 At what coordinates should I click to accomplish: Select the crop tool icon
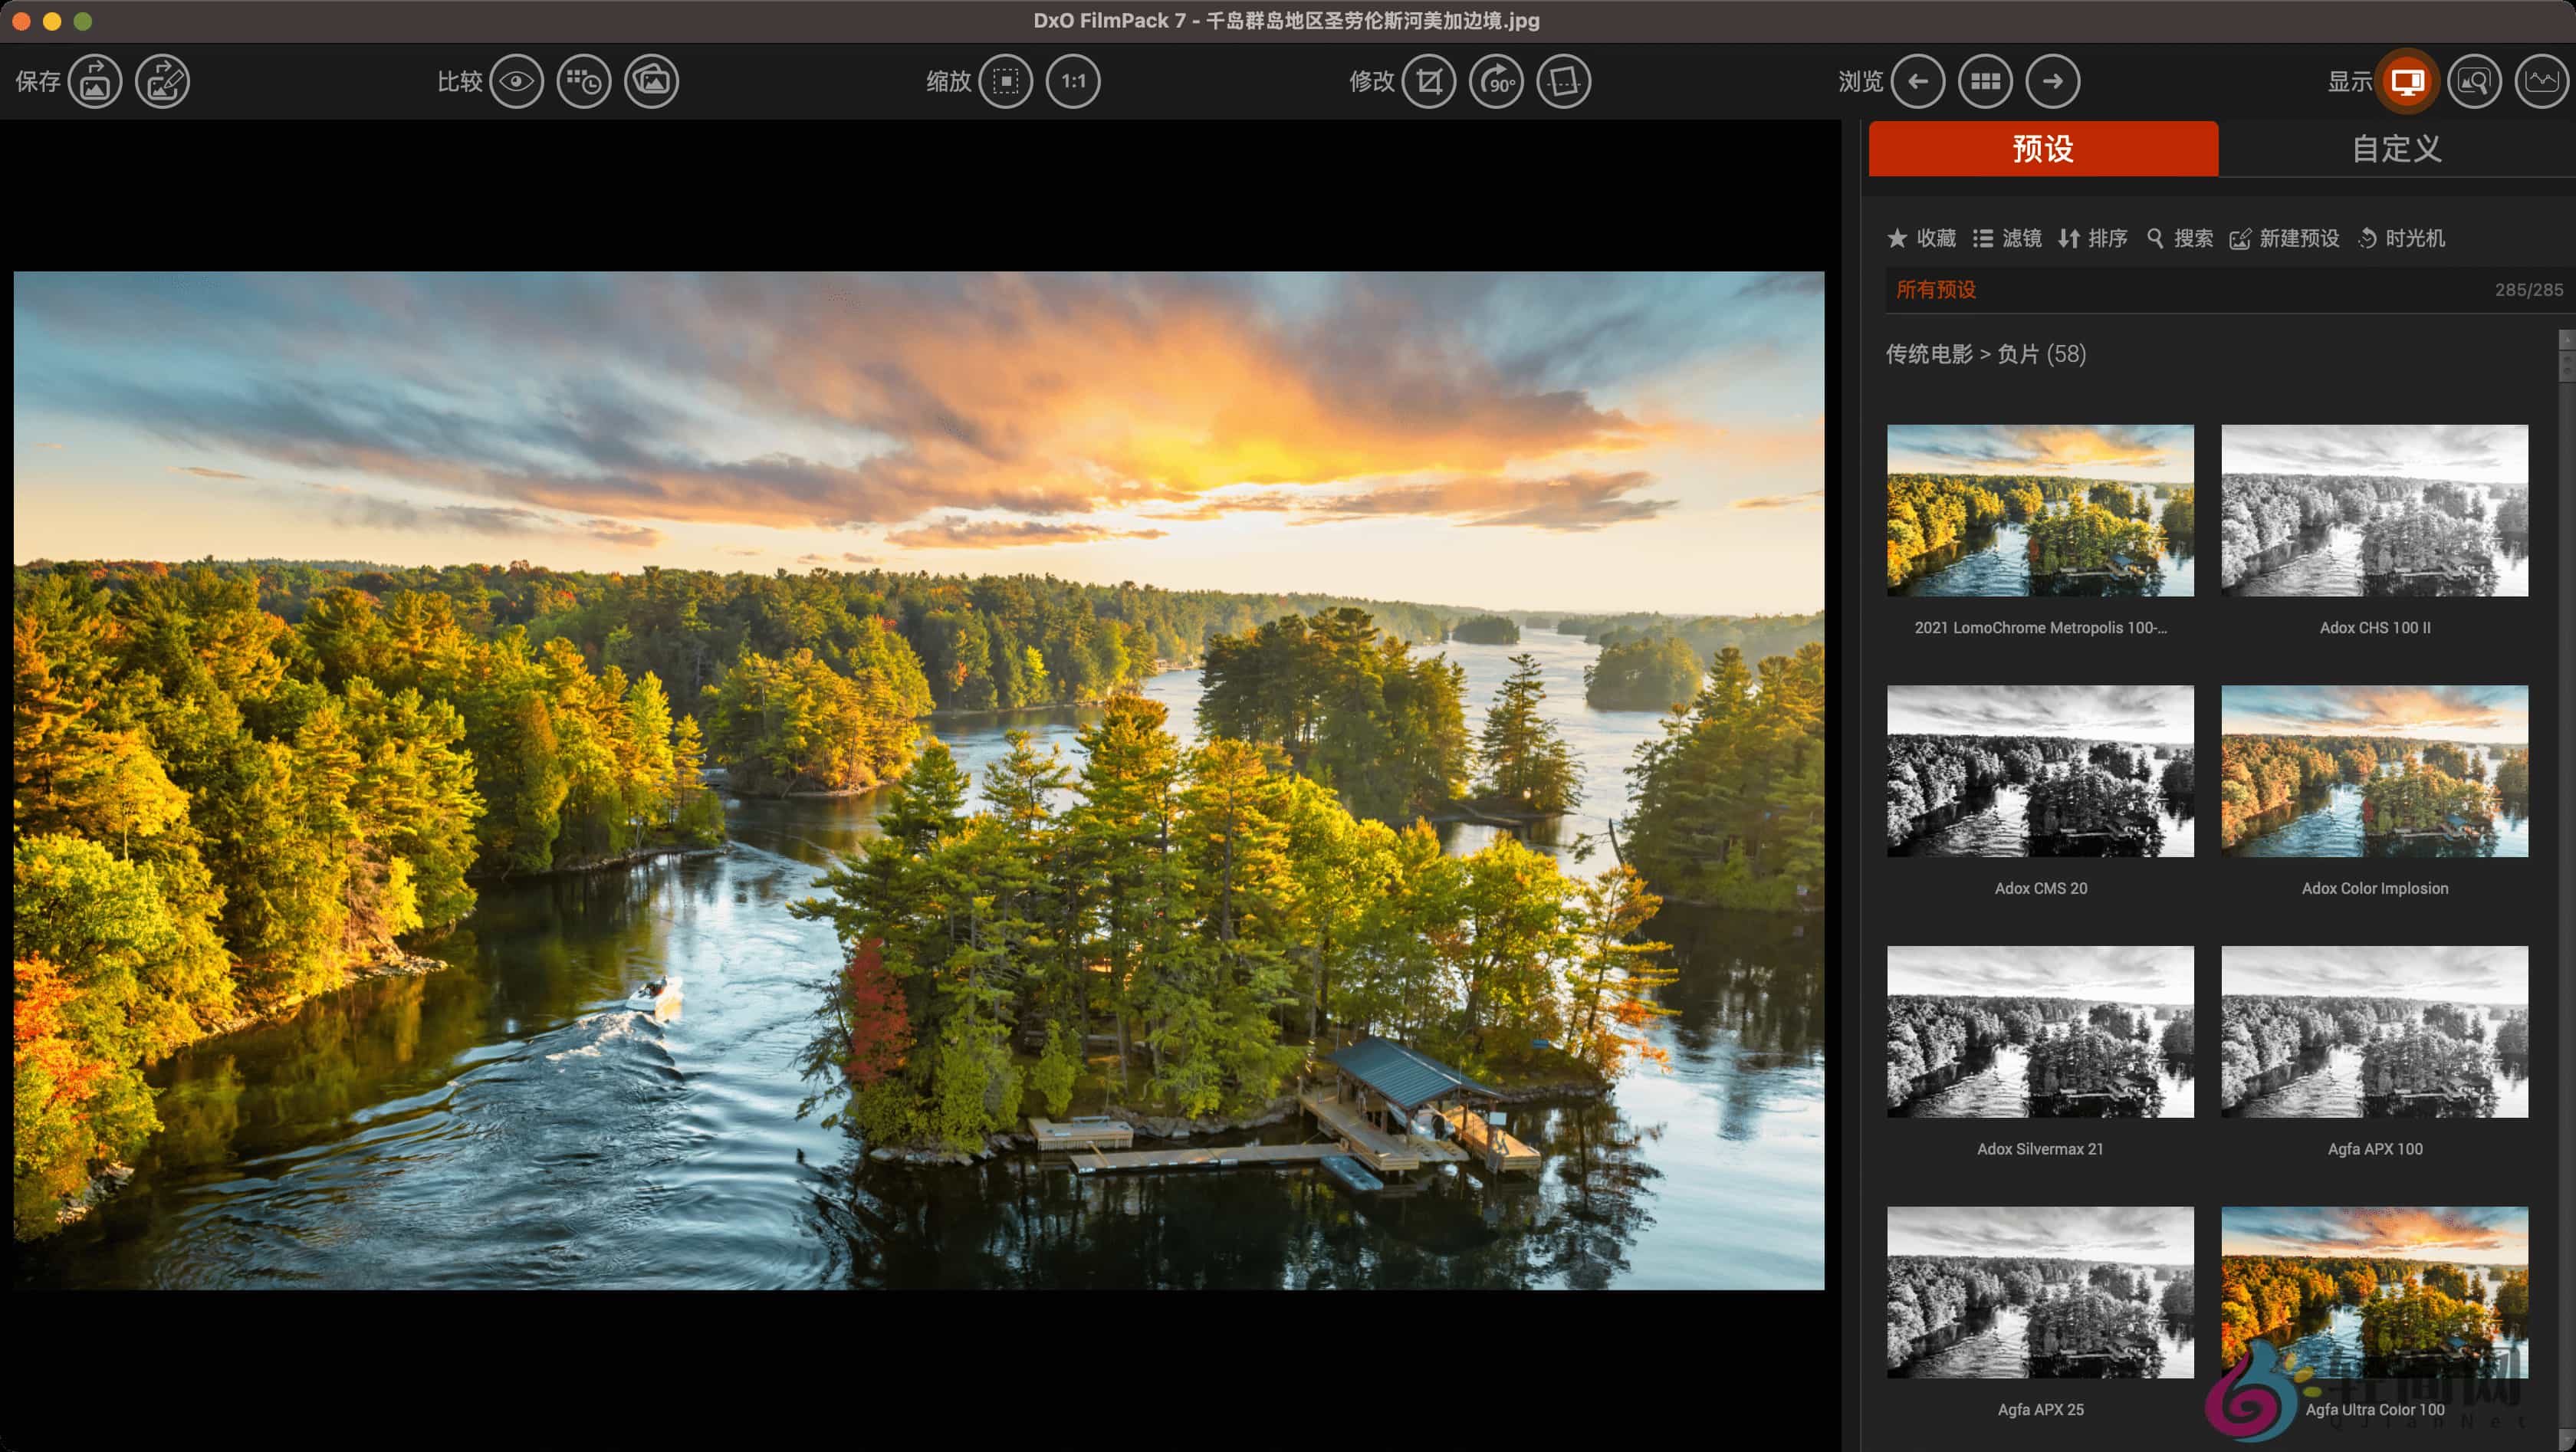[x=1428, y=81]
